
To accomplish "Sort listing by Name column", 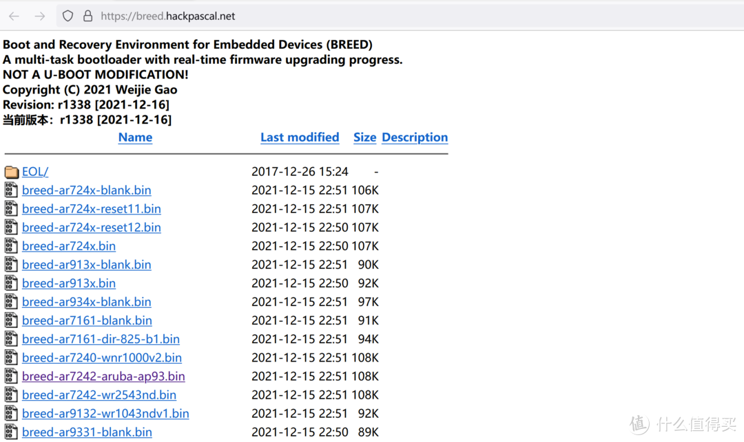I will (x=135, y=137).
